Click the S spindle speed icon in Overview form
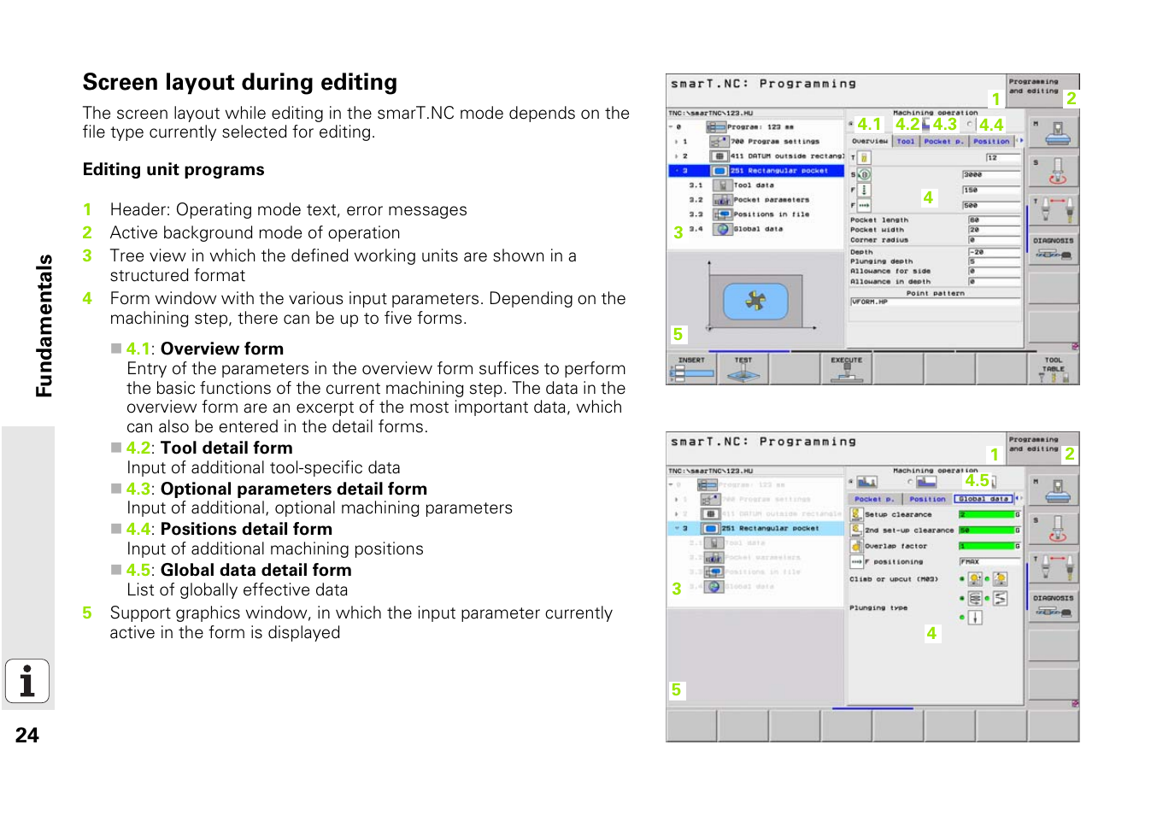 [x=864, y=174]
